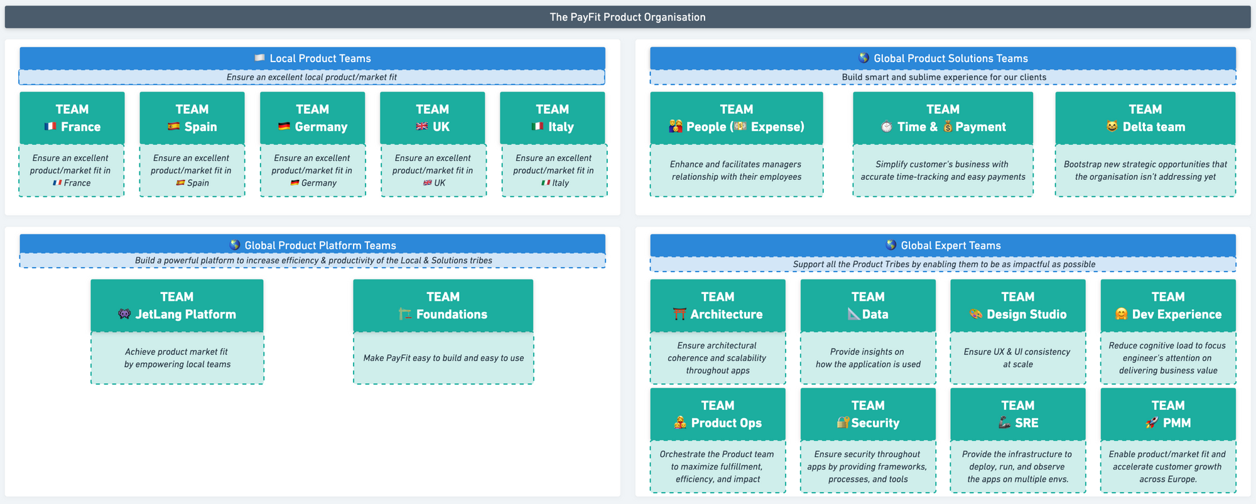Image resolution: width=1256 pixels, height=504 pixels.
Task: Click the white flag icon beside Local Product Teams
Action: 259,58
